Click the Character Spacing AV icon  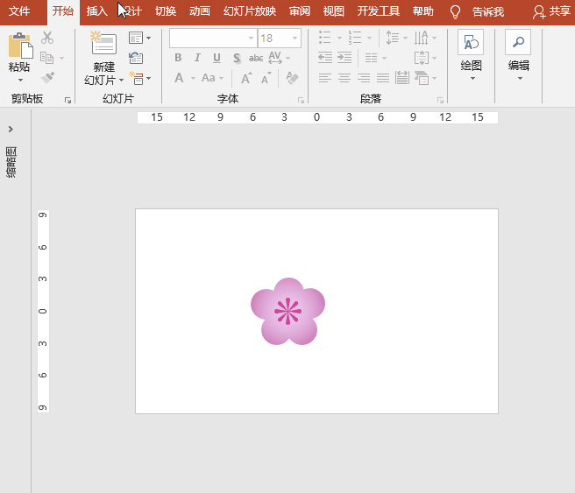[x=275, y=58]
